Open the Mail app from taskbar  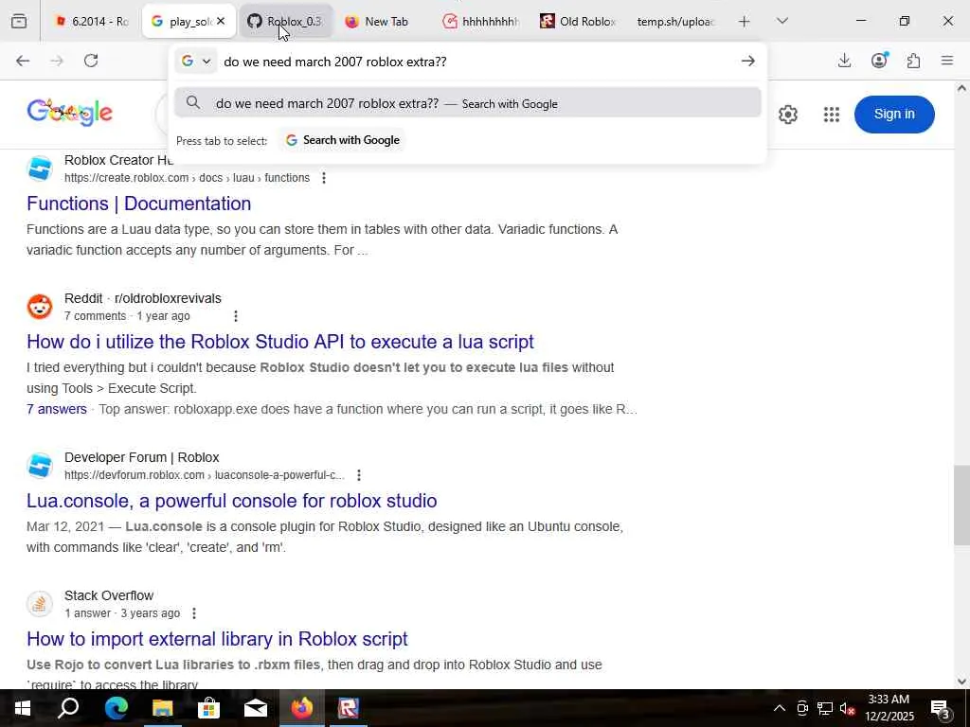point(256,708)
